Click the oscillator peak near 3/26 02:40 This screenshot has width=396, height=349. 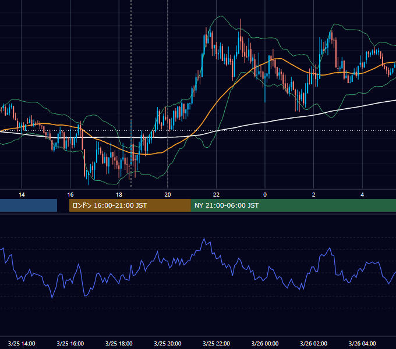[x=330, y=248]
